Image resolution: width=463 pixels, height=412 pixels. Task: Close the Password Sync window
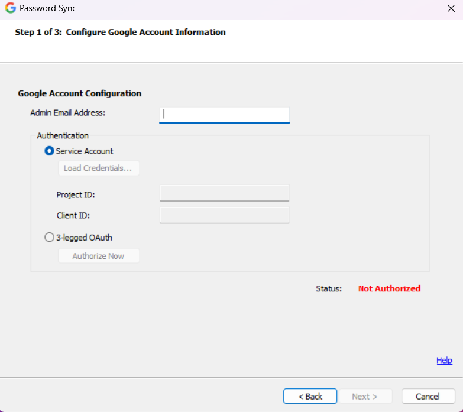click(x=451, y=8)
